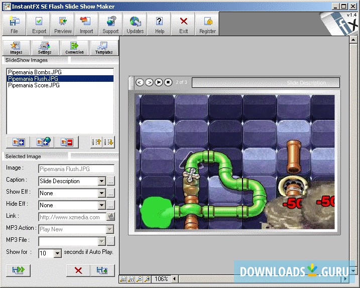Click the Show Eff ellipsis button
The height and width of the screenshot is (288, 360).
coord(110,193)
